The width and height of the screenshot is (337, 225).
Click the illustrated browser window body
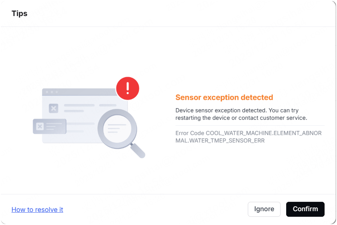click(x=85, y=116)
